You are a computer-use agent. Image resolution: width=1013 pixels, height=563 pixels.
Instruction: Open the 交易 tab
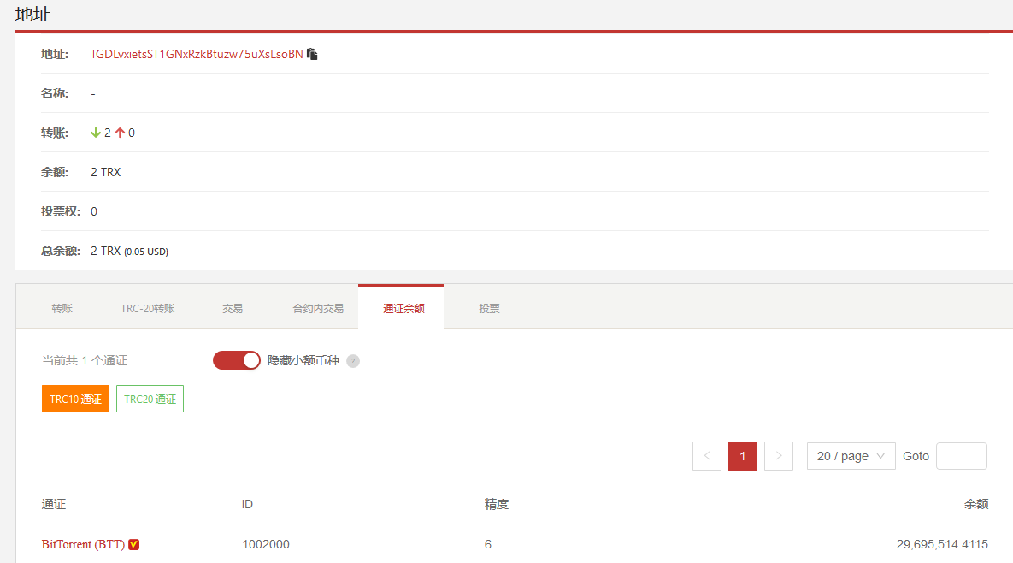[x=233, y=308]
